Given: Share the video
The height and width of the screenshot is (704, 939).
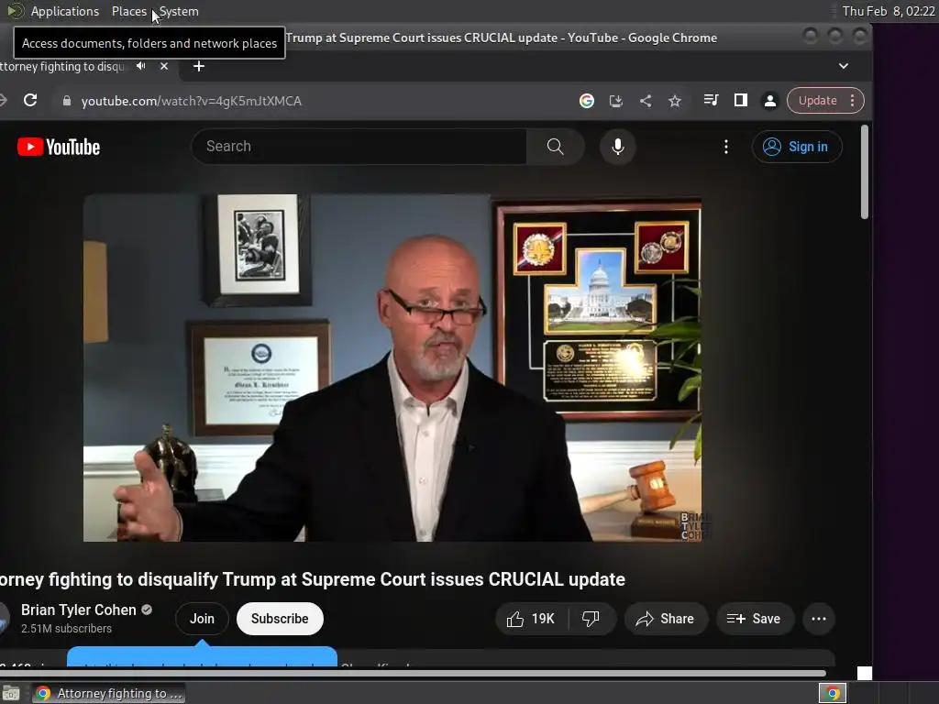Looking at the screenshot, I should point(666,619).
